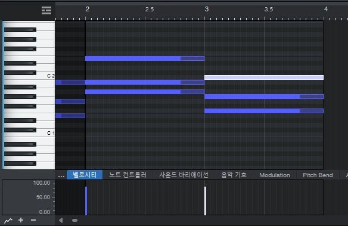Select the lowest note starting at bar 2
The image size is (348, 226).
(x=145, y=92)
